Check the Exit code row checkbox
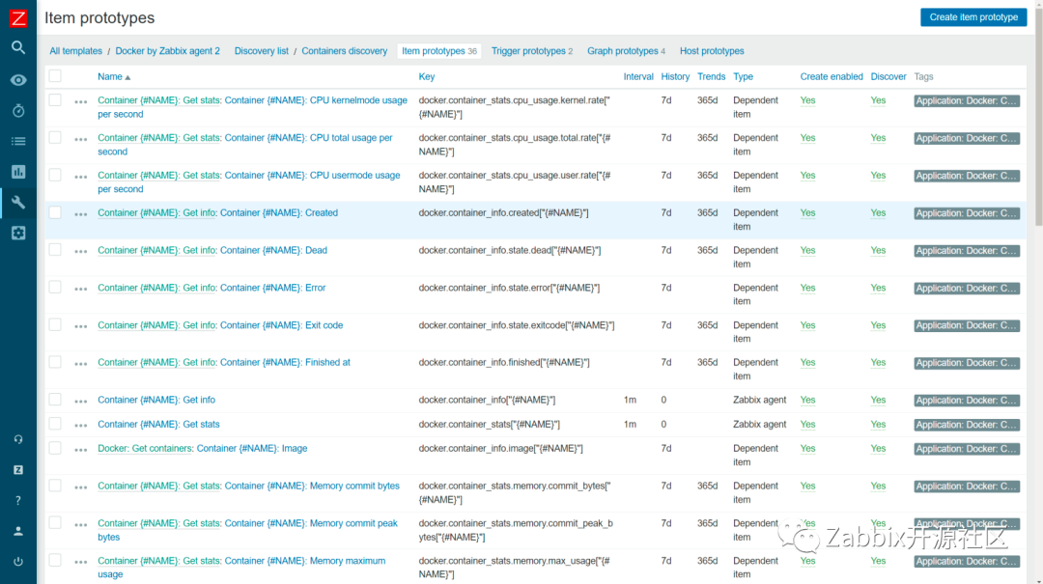The height and width of the screenshot is (584, 1043). (x=55, y=324)
